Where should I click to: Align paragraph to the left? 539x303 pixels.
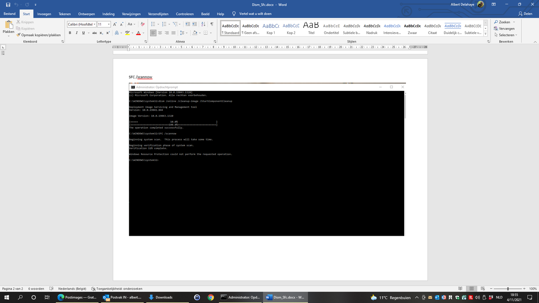pos(153,33)
